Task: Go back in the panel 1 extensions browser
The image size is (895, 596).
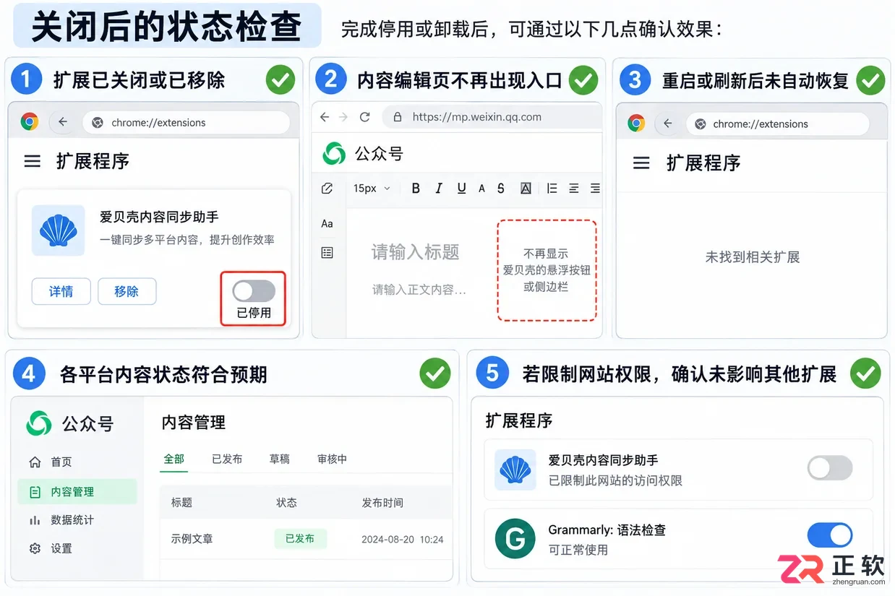Action: pyautogui.click(x=63, y=122)
